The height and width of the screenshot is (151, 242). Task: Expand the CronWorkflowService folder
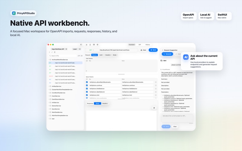pyautogui.click(x=49, y=93)
